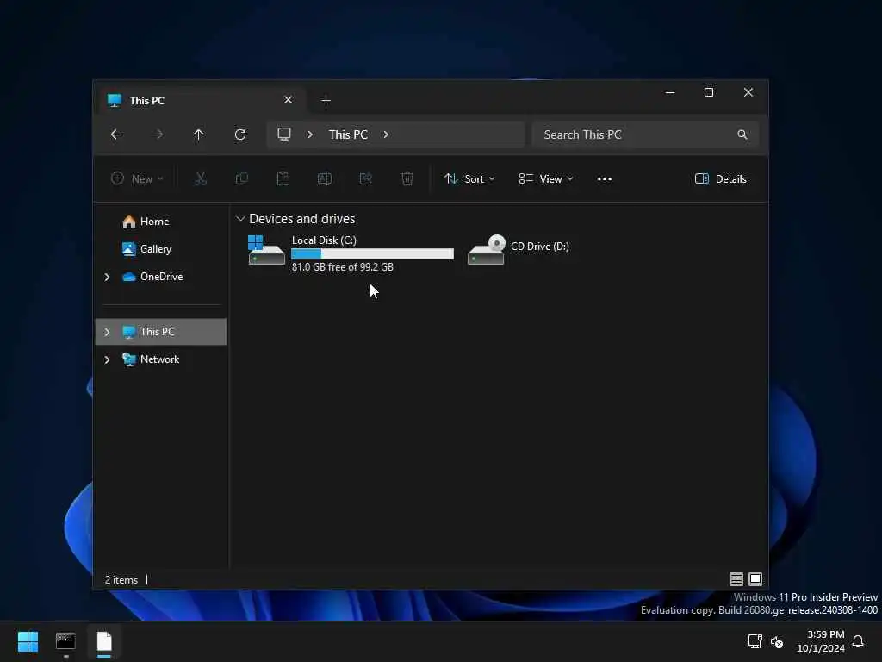Screen dimensions: 882x662
Task: Minimize the File Explorer window
Action: pyautogui.click(x=670, y=92)
